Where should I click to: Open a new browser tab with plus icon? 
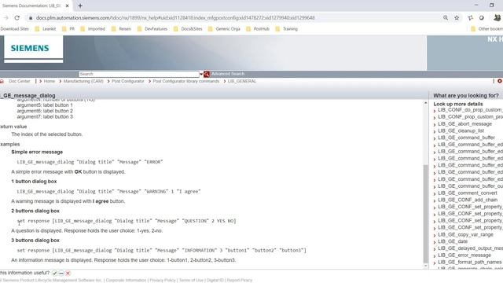tap(80, 6)
